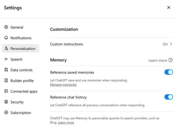Follow the Bing Learn more link
Image resolution: width=177 pixels, height=138 pixels.
click(66, 123)
